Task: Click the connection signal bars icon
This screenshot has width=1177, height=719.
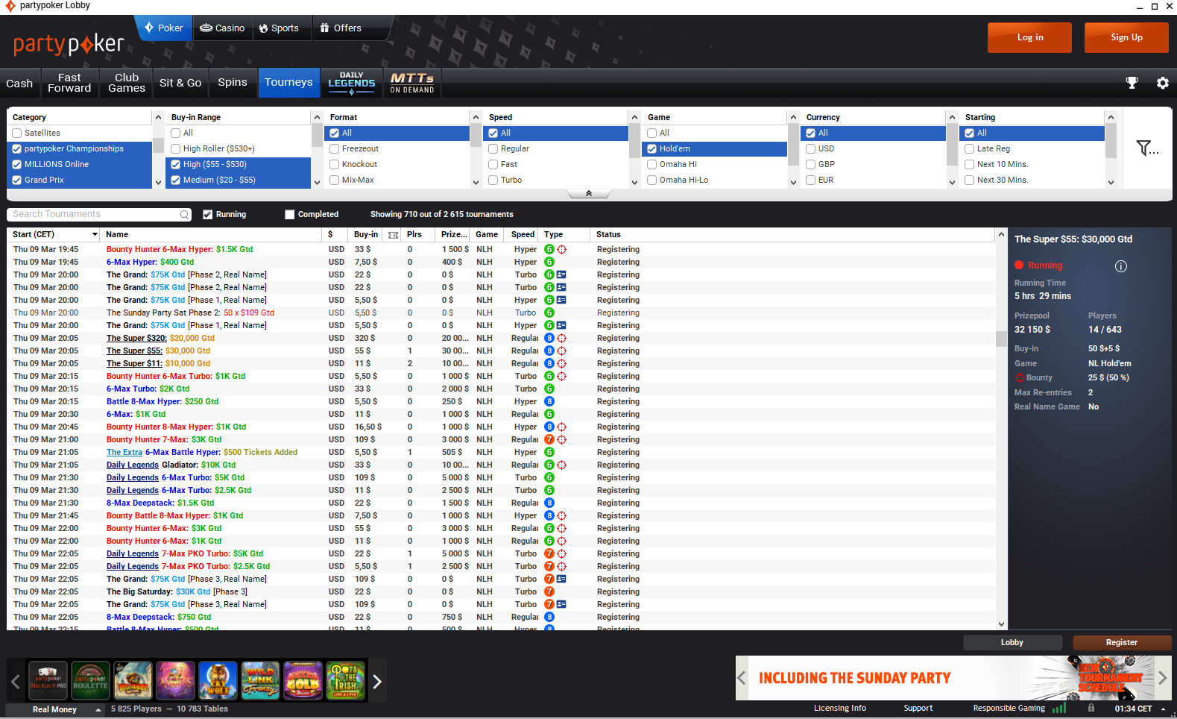Action: click(1058, 709)
